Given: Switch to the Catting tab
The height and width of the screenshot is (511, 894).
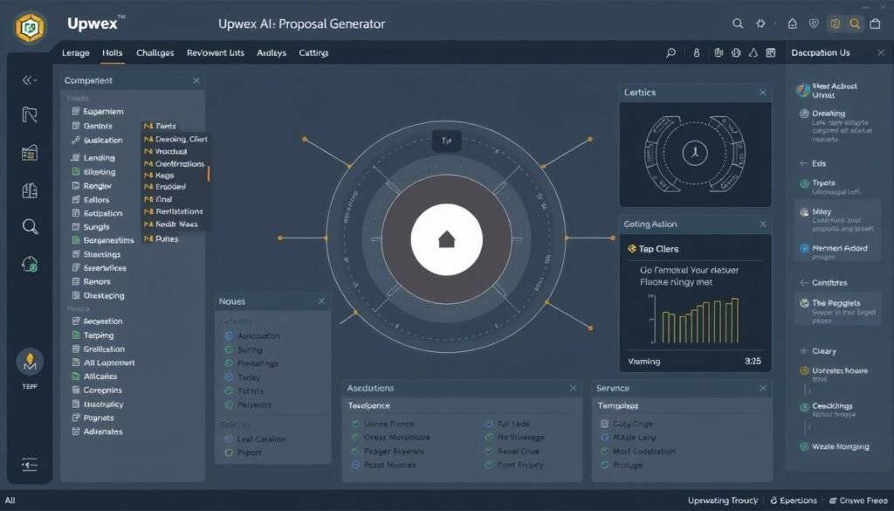Looking at the screenshot, I should (313, 53).
